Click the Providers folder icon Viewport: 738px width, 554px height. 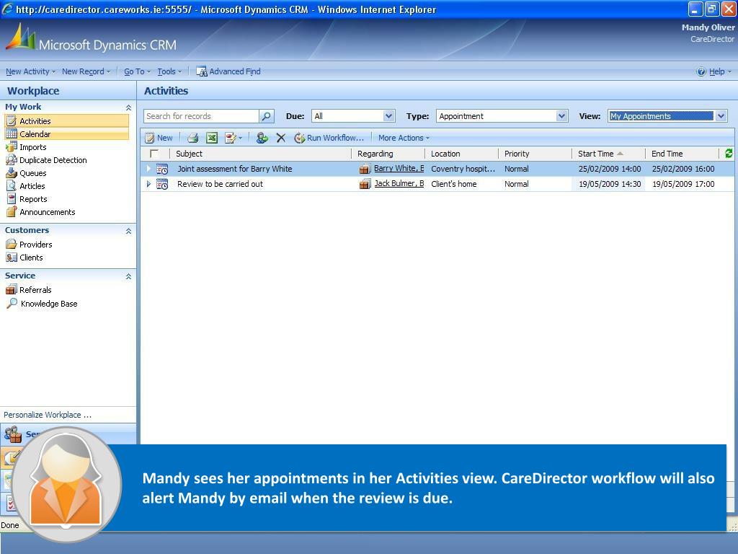pos(12,245)
